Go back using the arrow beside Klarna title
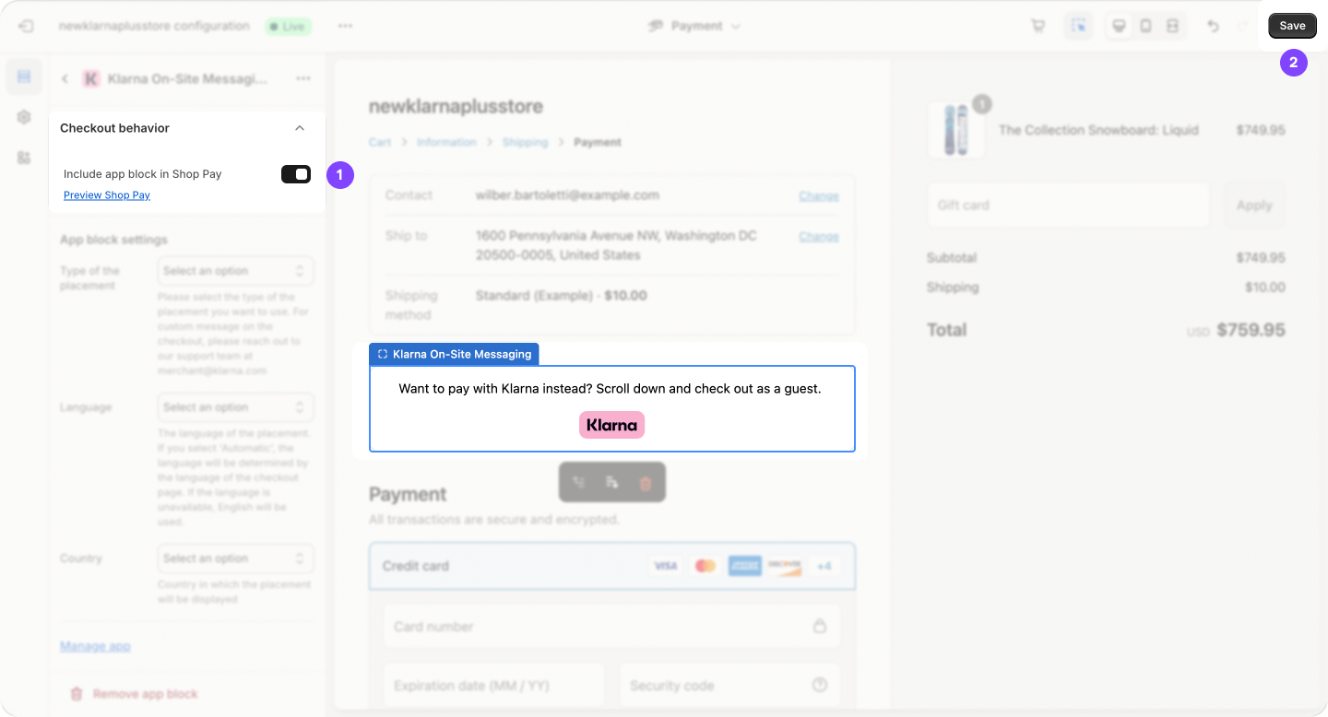This screenshot has width=1328, height=717. click(65, 79)
